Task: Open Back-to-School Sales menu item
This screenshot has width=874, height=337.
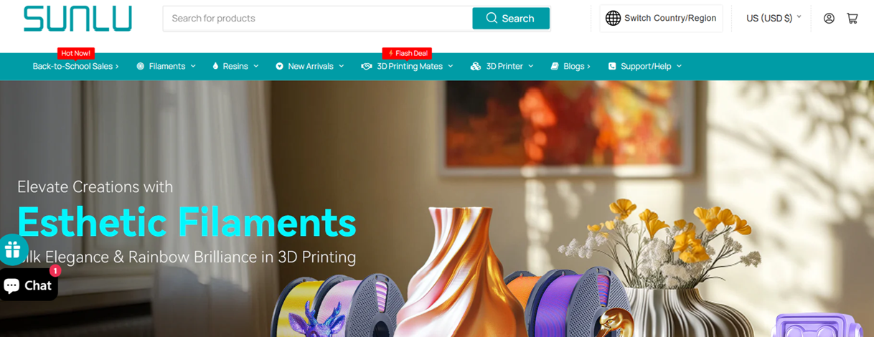Action: (75, 66)
